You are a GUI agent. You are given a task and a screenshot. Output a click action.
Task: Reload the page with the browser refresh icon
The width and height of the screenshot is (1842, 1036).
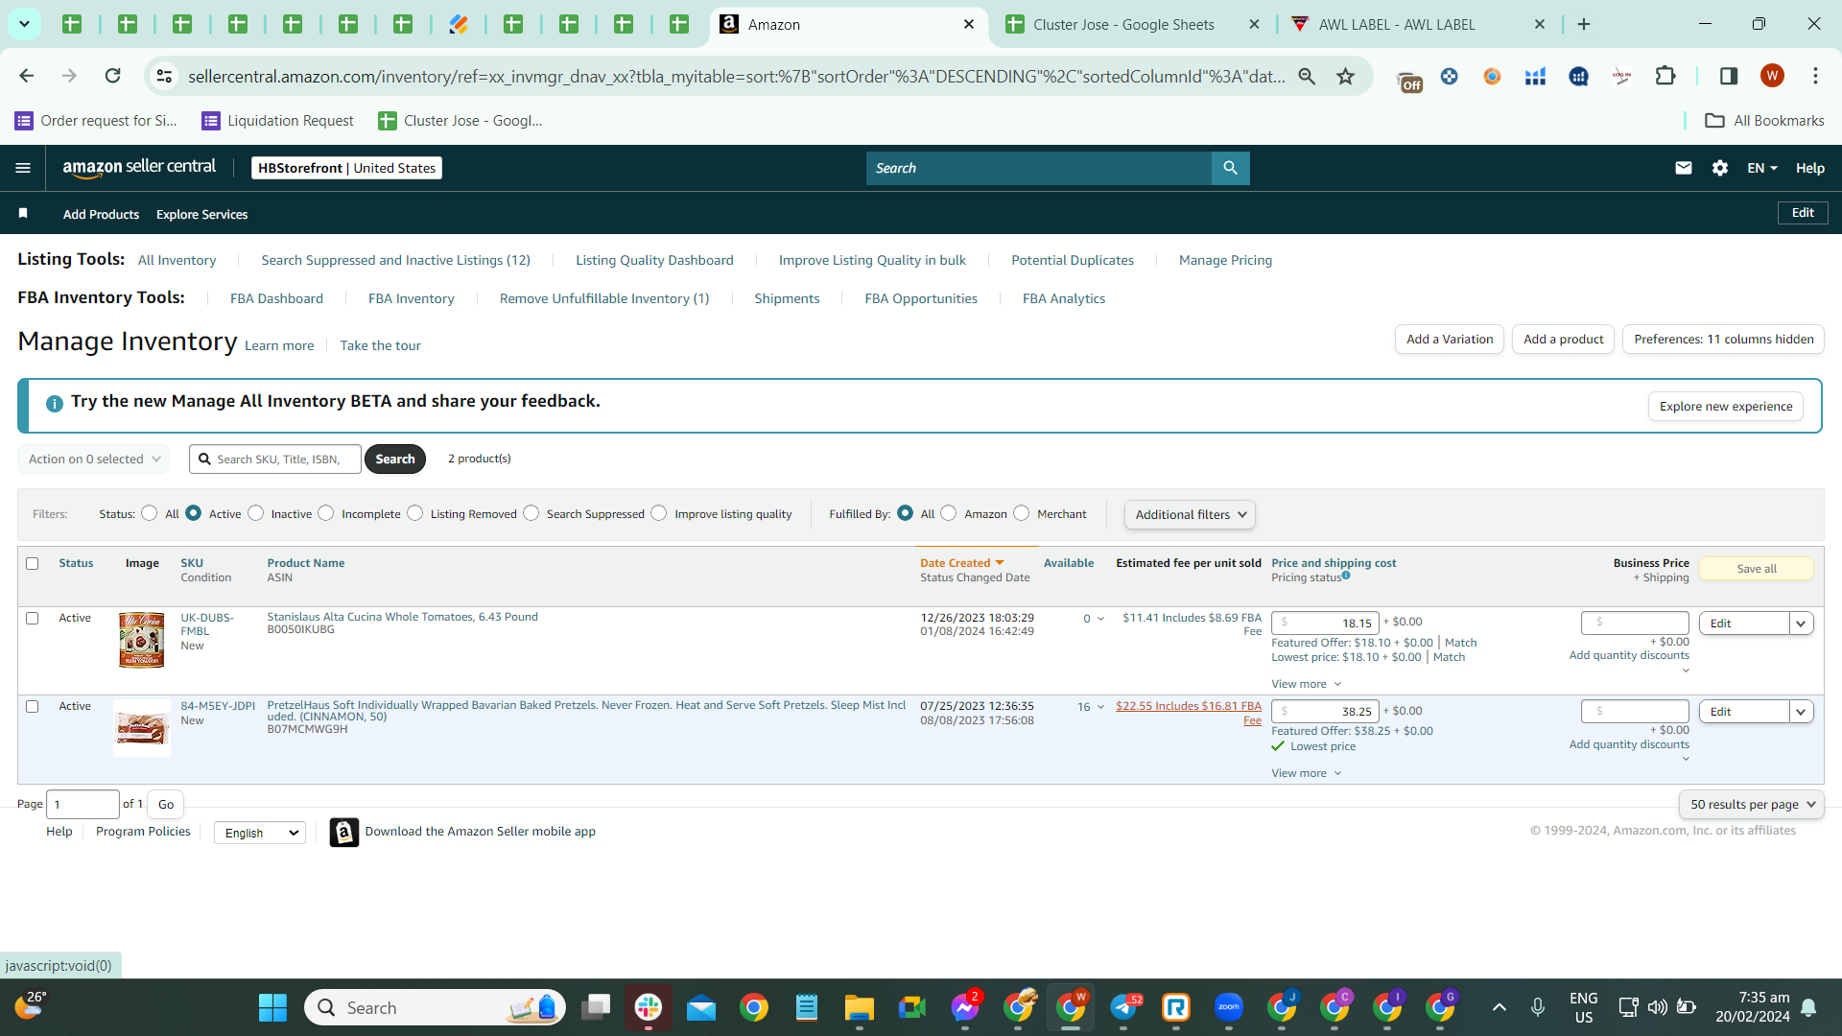(x=112, y=76)
